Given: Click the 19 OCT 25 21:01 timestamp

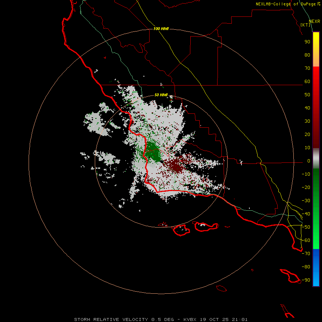Looking at the screenshot, I should (223, 319).
